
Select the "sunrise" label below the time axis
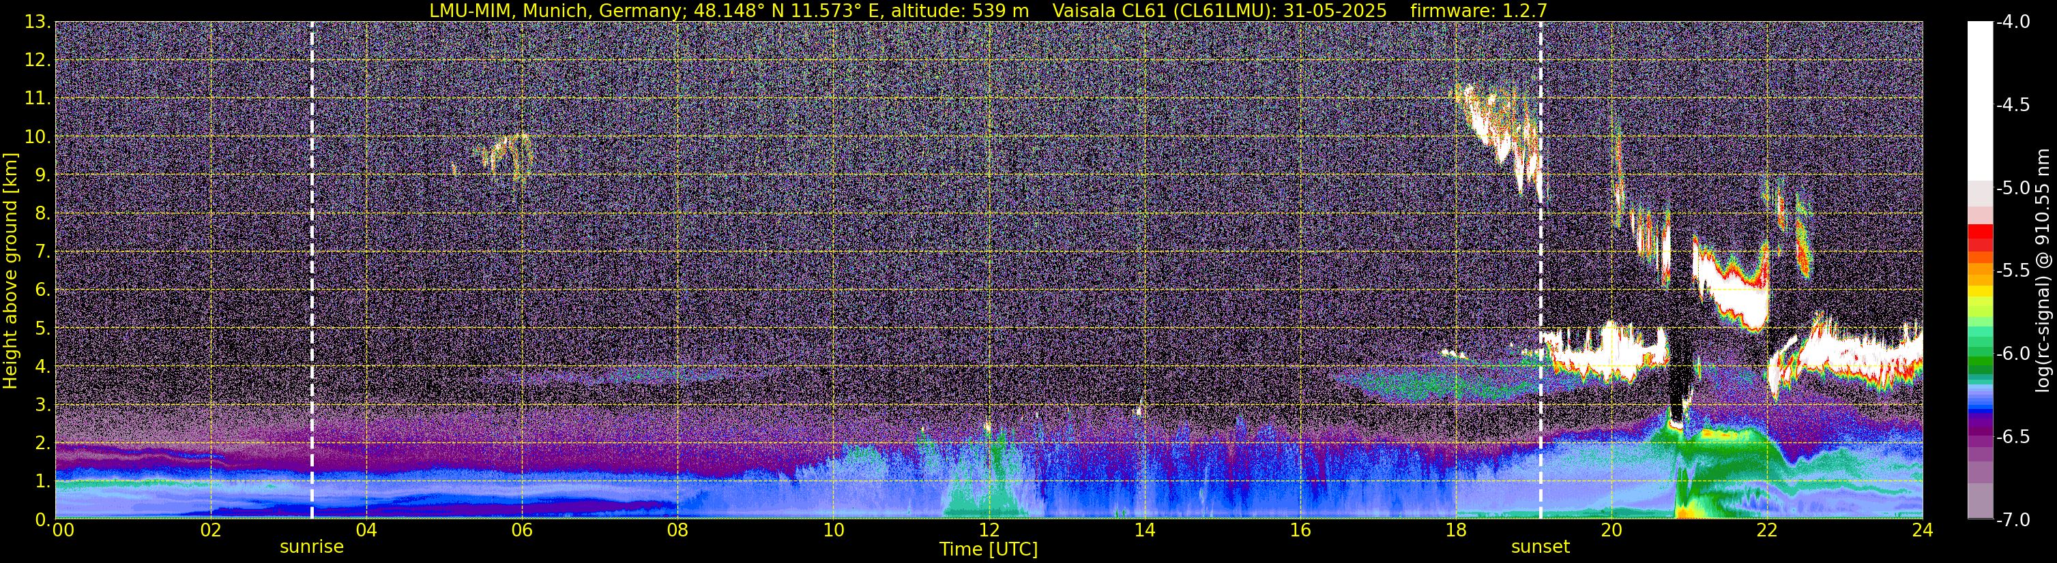[311, 547]
